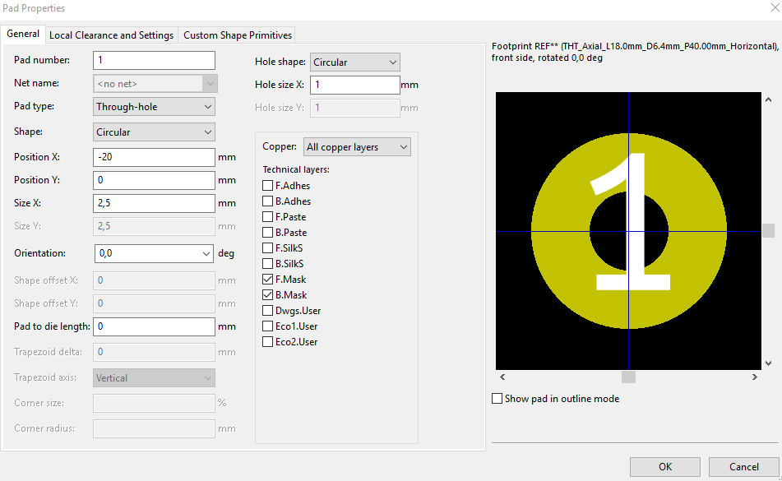Image resolution: width=782 pixels, height=481 pixels.
Task: Enable the Dwgs.User layer
Action: point(267,310)
